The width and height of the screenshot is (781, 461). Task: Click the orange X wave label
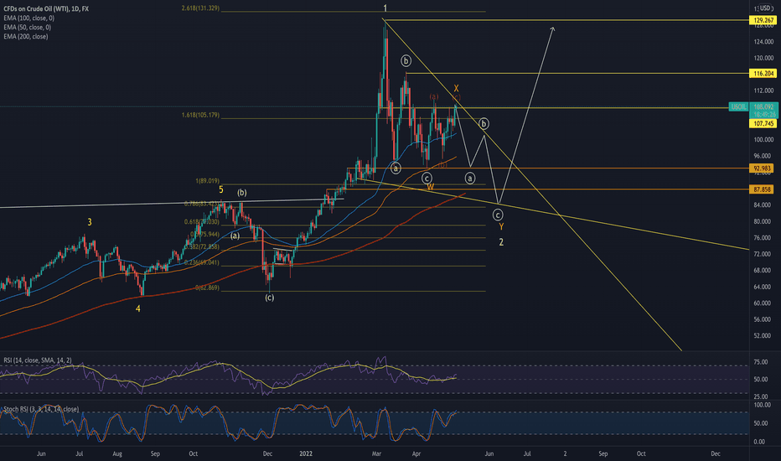coord(456,88)
